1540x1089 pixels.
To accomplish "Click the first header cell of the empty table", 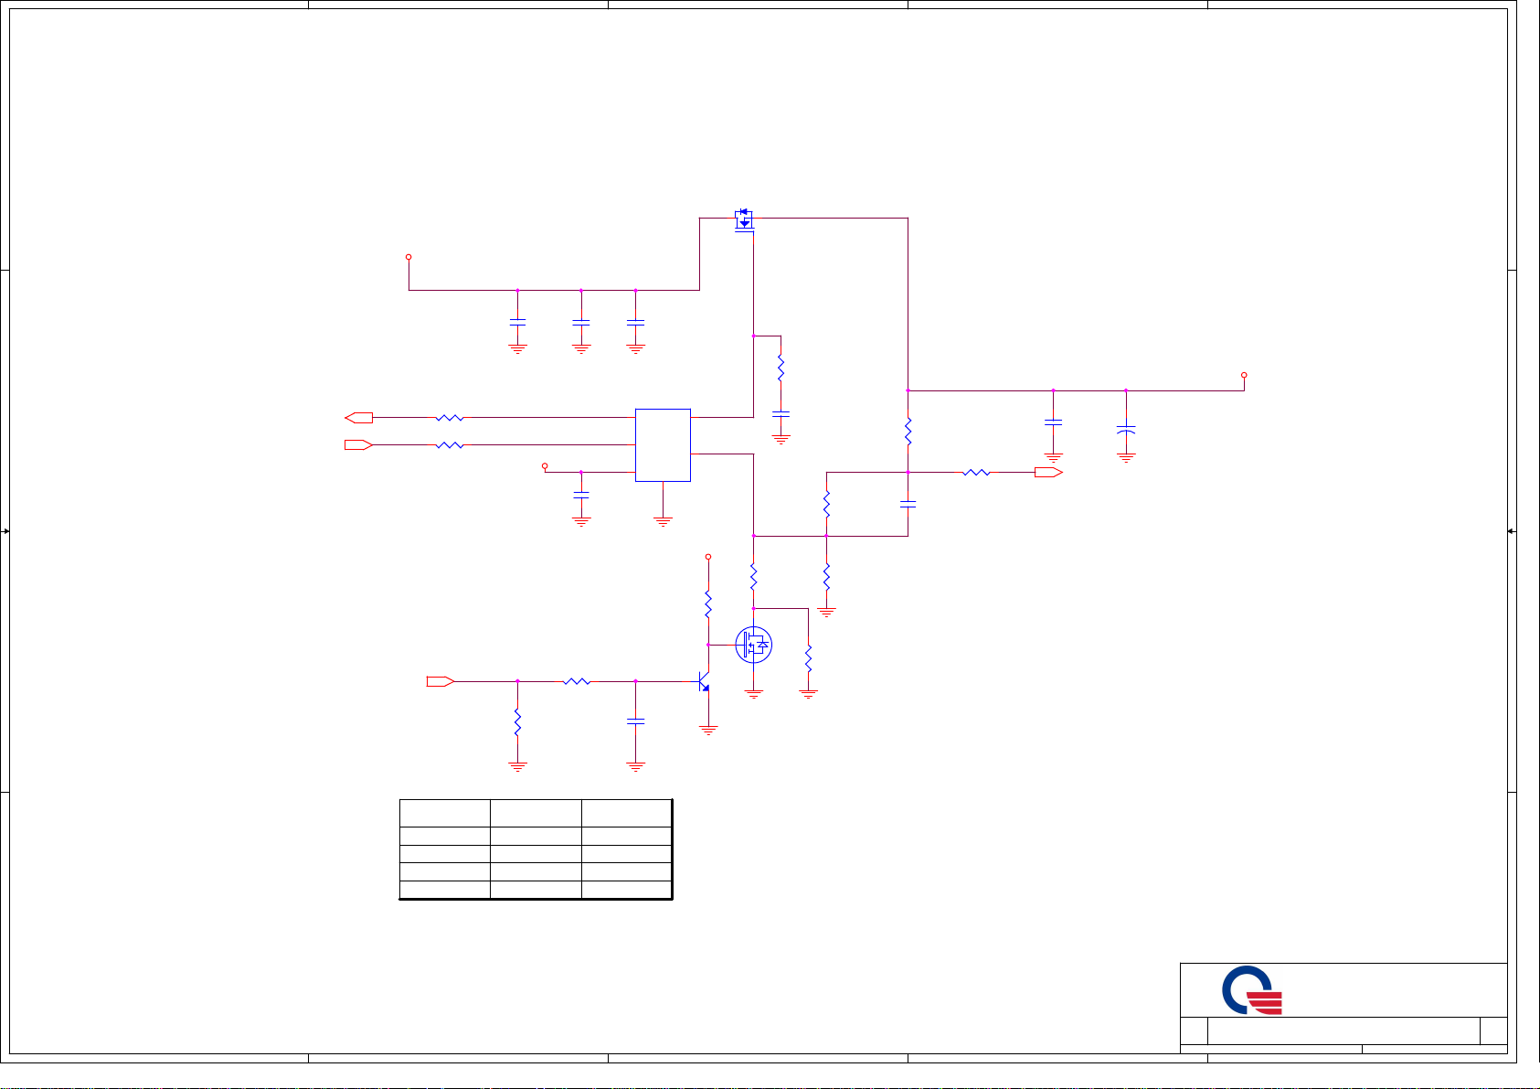I will [444, 813].
